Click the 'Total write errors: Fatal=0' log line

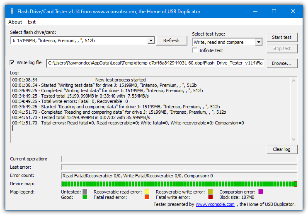tap(70, 101)
